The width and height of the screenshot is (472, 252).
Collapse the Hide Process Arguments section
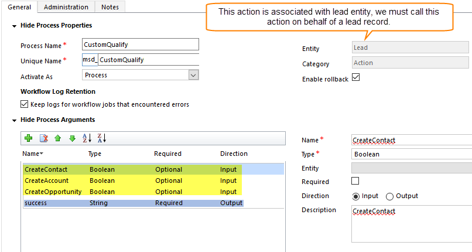14,120
